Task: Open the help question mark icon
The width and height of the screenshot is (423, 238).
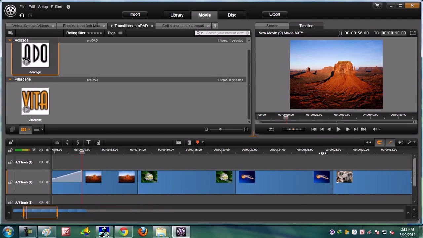Action: [68, 7]
